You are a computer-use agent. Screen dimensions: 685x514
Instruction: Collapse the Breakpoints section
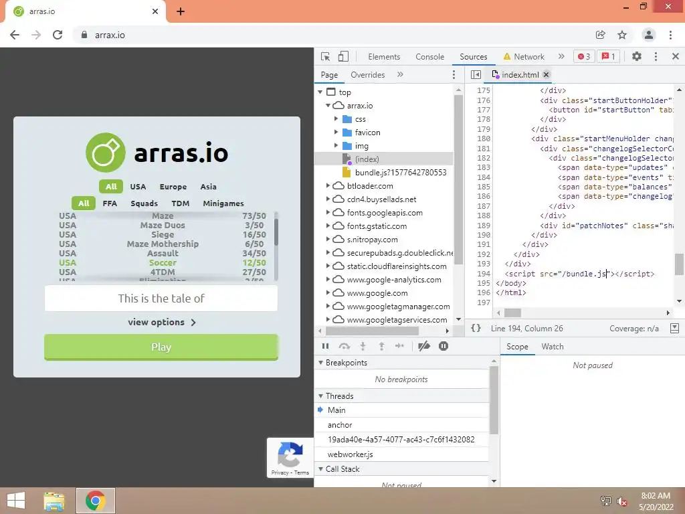click(x=320, y=362)
